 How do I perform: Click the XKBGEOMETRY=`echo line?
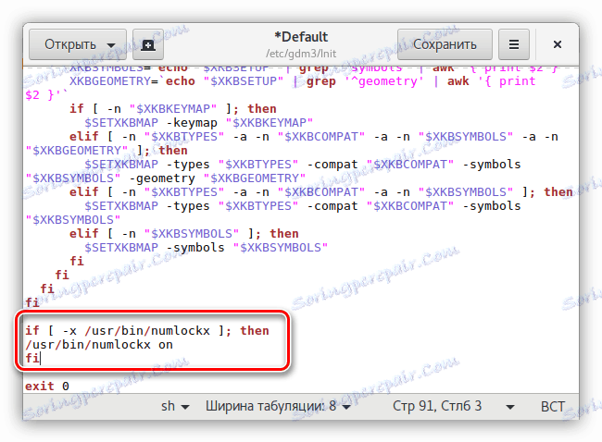302,81
